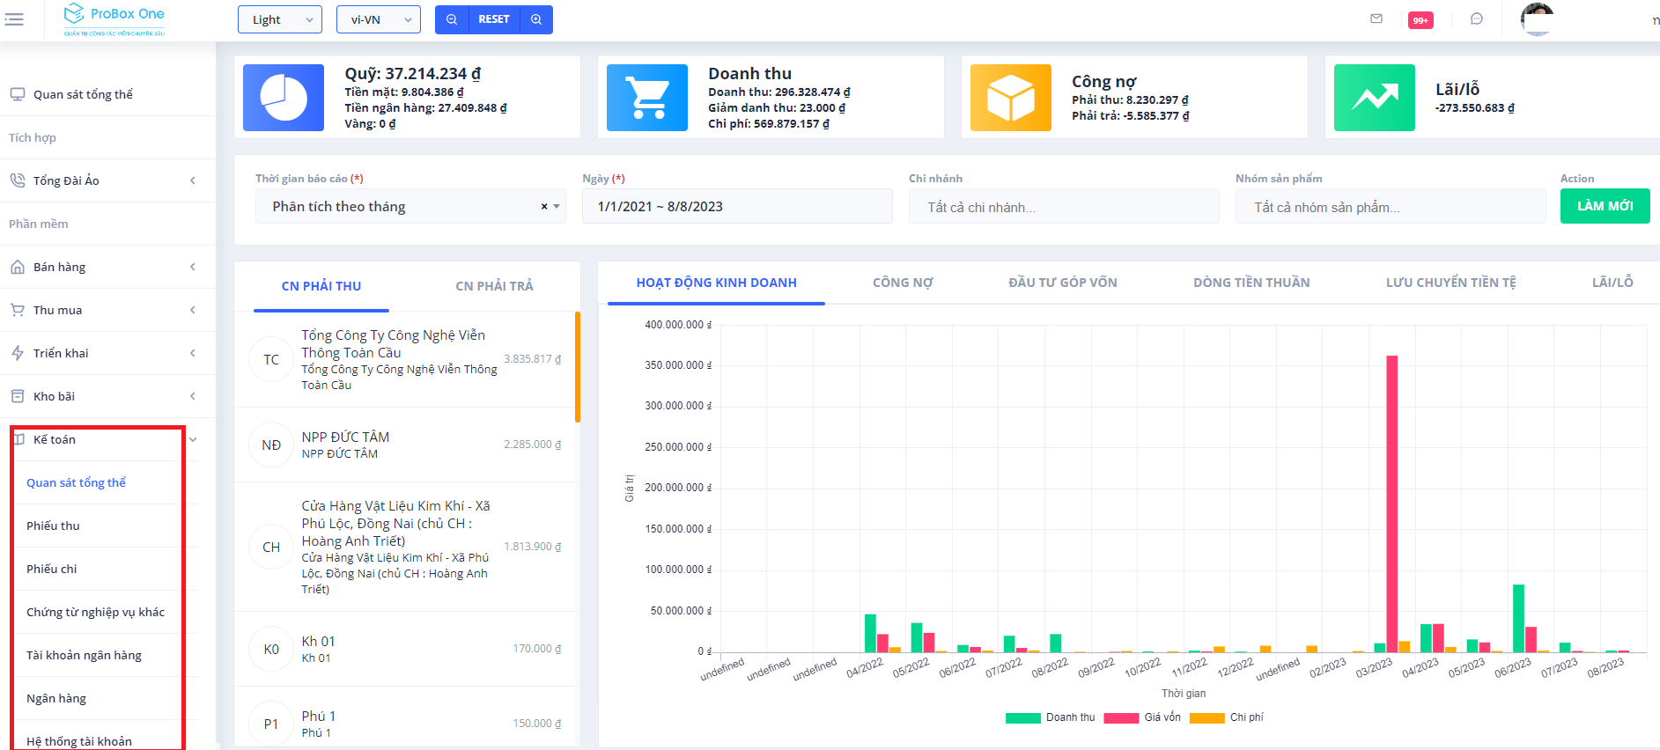Expand the Bán hàng menu

[107, 267]
